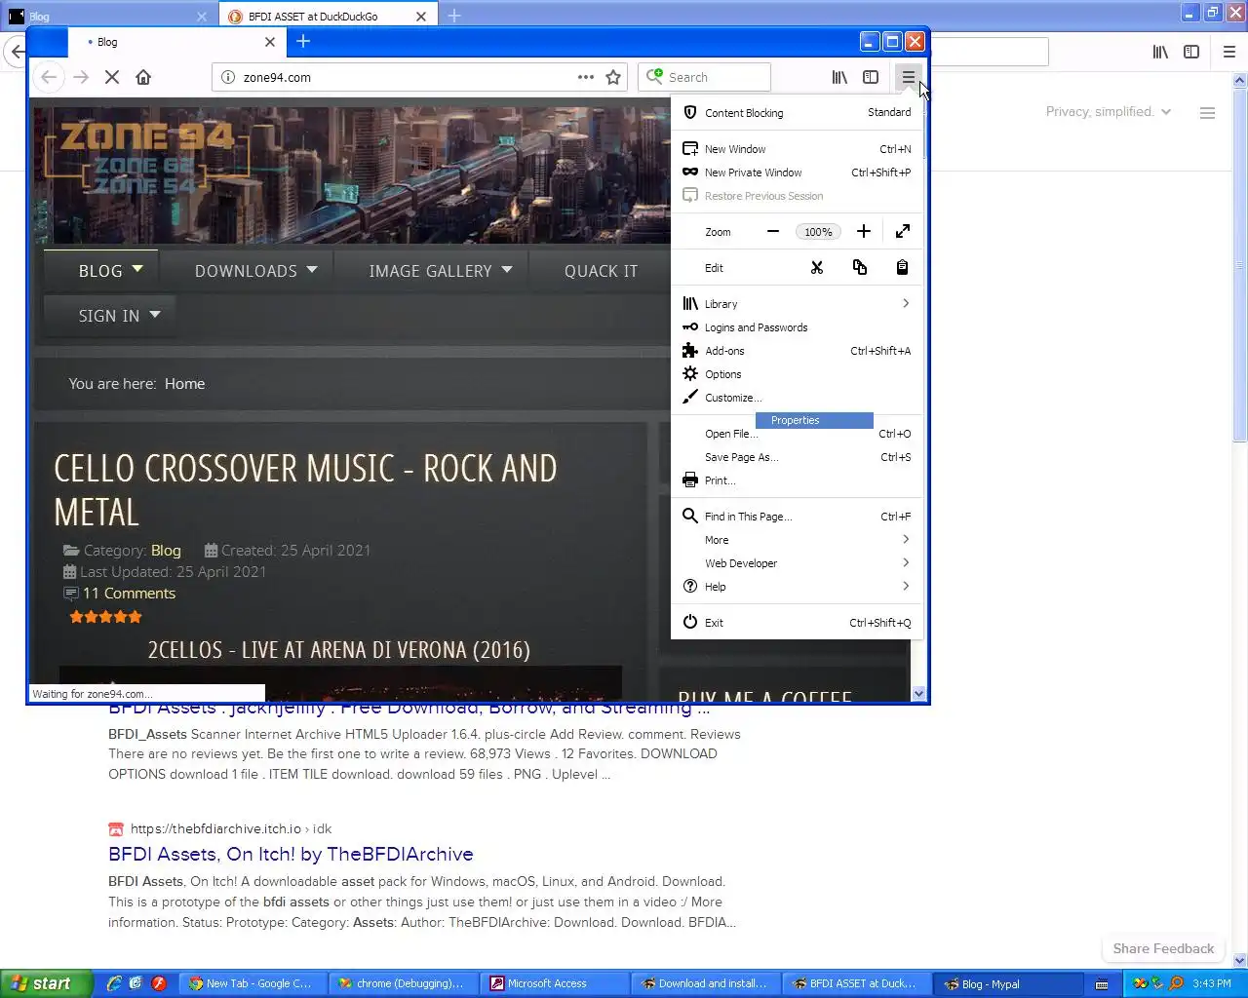Viewport: 1248px width, 998px height.
Task: Zoom in with the plus button
Action: [x=863, y=231]
